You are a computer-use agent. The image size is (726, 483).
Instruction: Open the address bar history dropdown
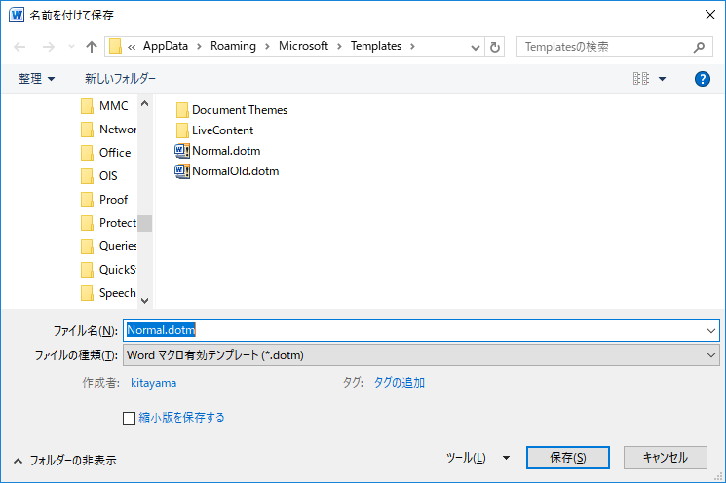[475, 47]
